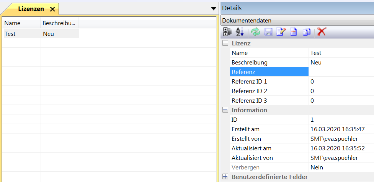Click the Categorized view icon
Screen dimensions: 374x182
(x=227, y=32)
